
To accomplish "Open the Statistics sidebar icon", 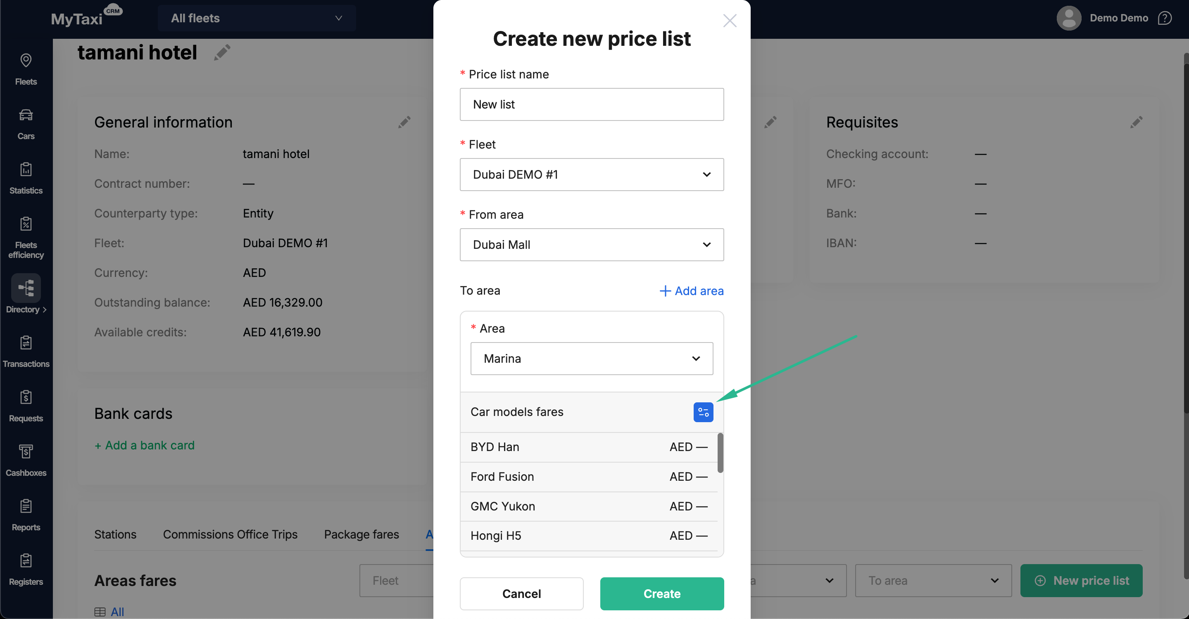I will (26, 178).
